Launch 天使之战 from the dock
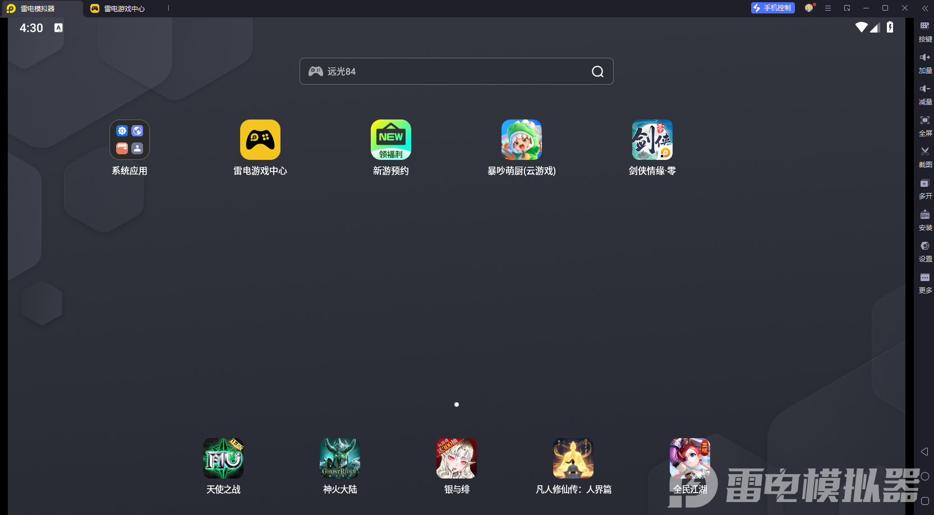 223,458
